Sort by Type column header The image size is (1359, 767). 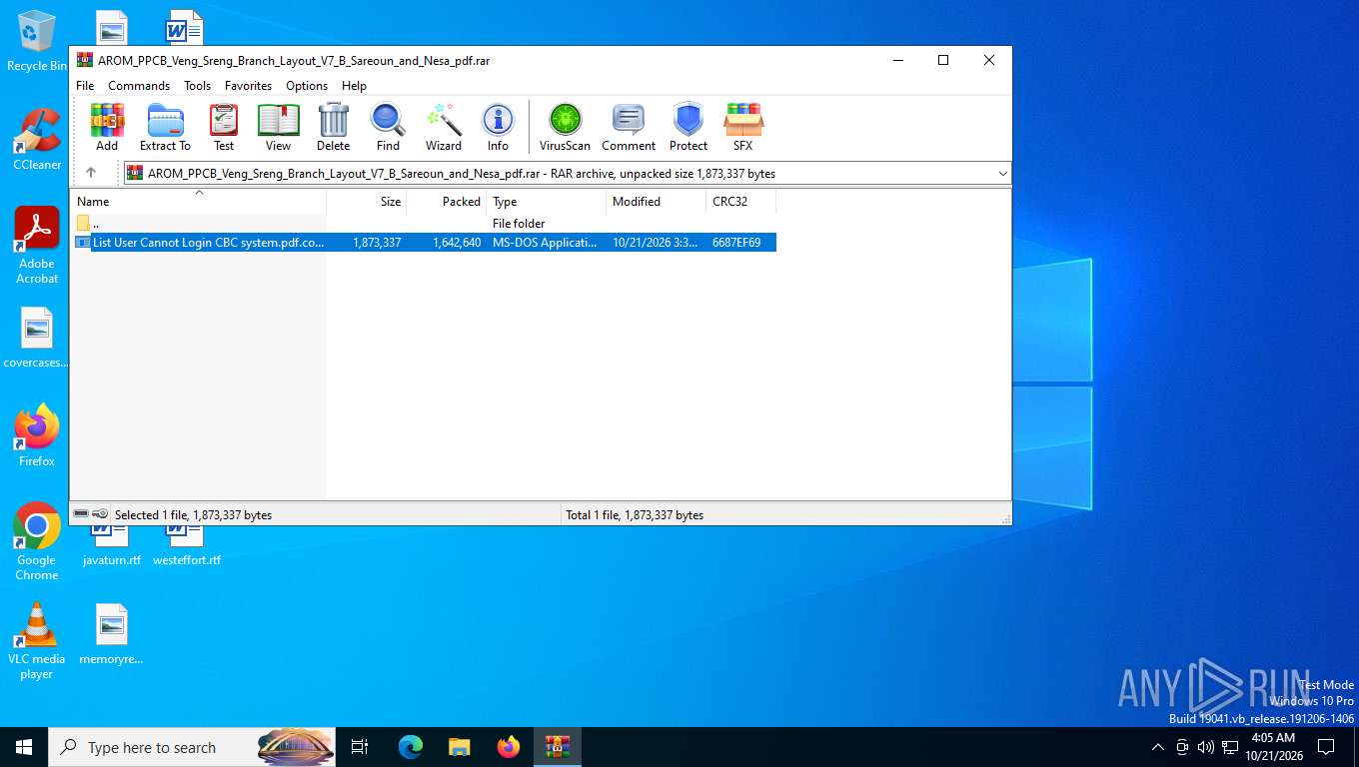pos(547,201)
